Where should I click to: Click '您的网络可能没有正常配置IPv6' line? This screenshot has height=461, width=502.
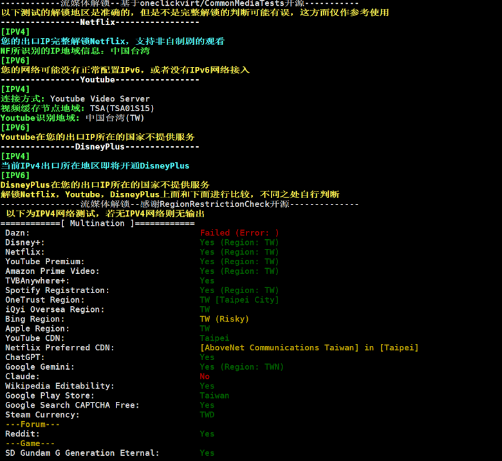coord(126,70)
